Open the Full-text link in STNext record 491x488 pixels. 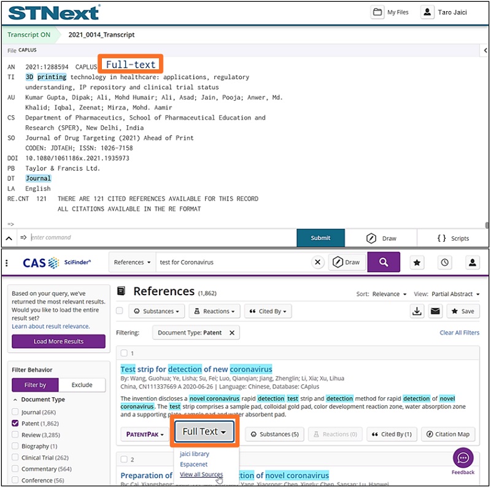click(131, 65)
